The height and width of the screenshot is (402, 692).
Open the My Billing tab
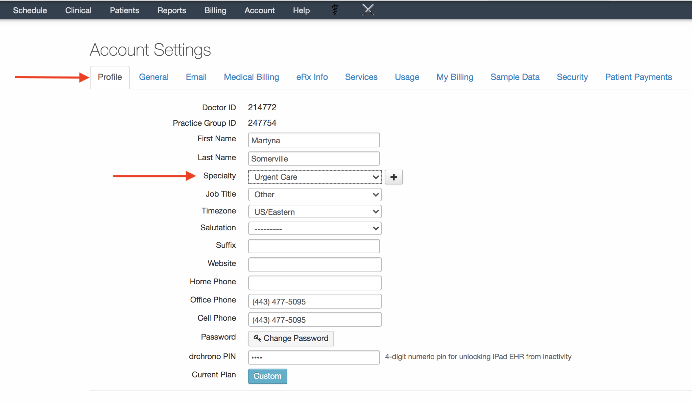(455, 77)
